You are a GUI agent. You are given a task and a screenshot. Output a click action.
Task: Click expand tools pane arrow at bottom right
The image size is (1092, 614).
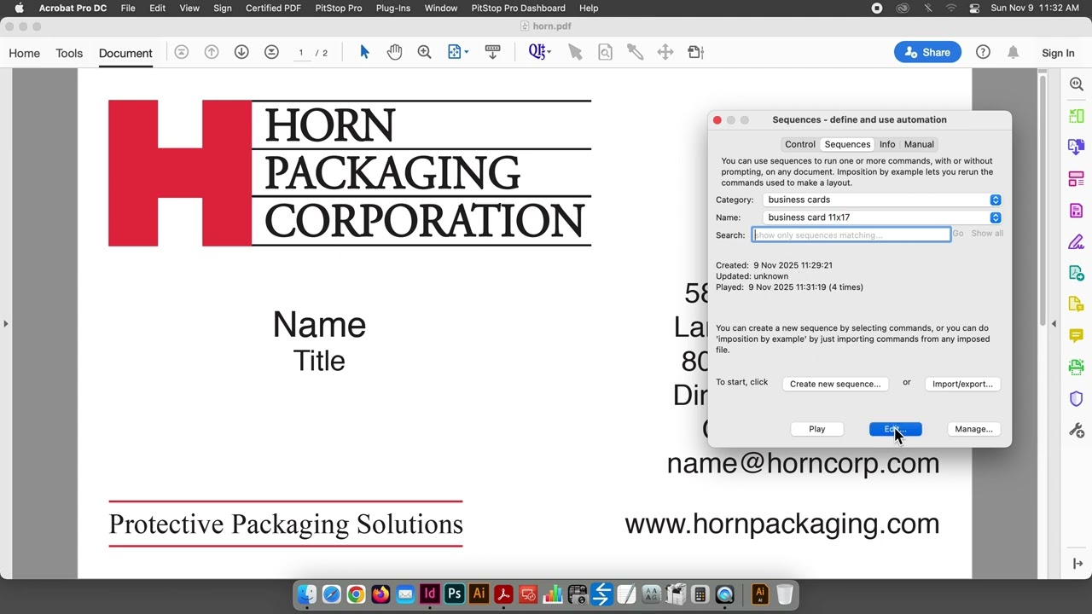coord(1077,564)
